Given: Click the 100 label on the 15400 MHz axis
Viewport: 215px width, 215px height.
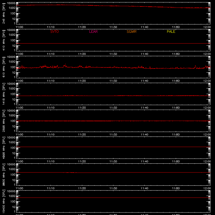Looking at the screenshot, I should click(x=13, y=201).
